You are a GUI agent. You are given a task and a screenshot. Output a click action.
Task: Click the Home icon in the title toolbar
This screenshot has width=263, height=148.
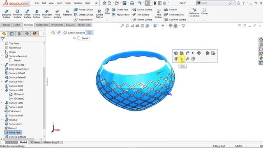pyautogui.click(x=104, y=3)
